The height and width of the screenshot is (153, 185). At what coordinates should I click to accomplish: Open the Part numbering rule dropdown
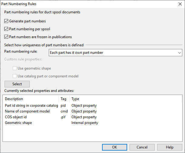(115, 53)
